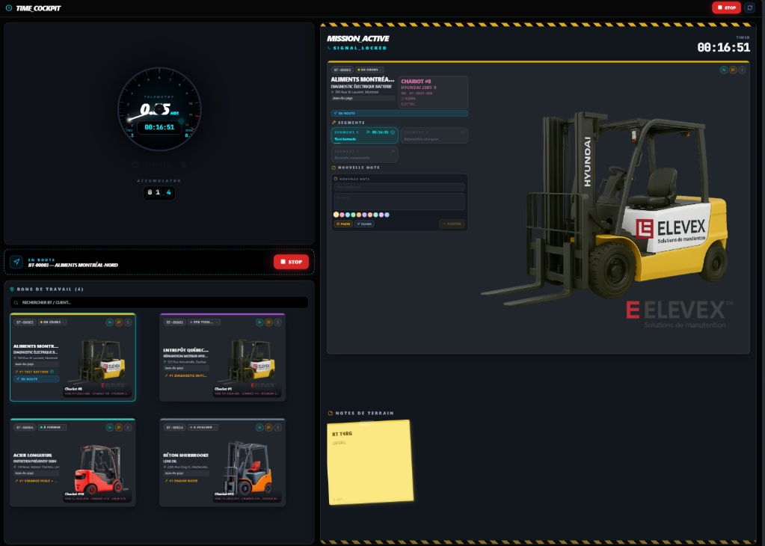This screenshot has height=546, width=765.
Task: Pick the pink note color swatch
Action: [x=342, y=215]
